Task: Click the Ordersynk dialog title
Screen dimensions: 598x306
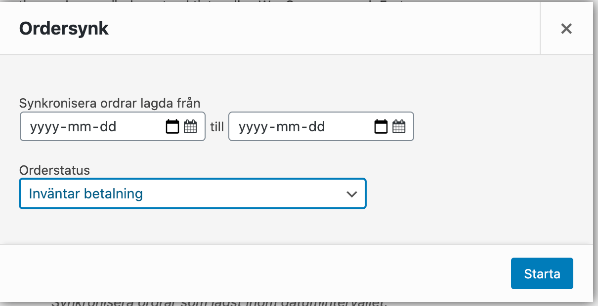Action: 64,29
